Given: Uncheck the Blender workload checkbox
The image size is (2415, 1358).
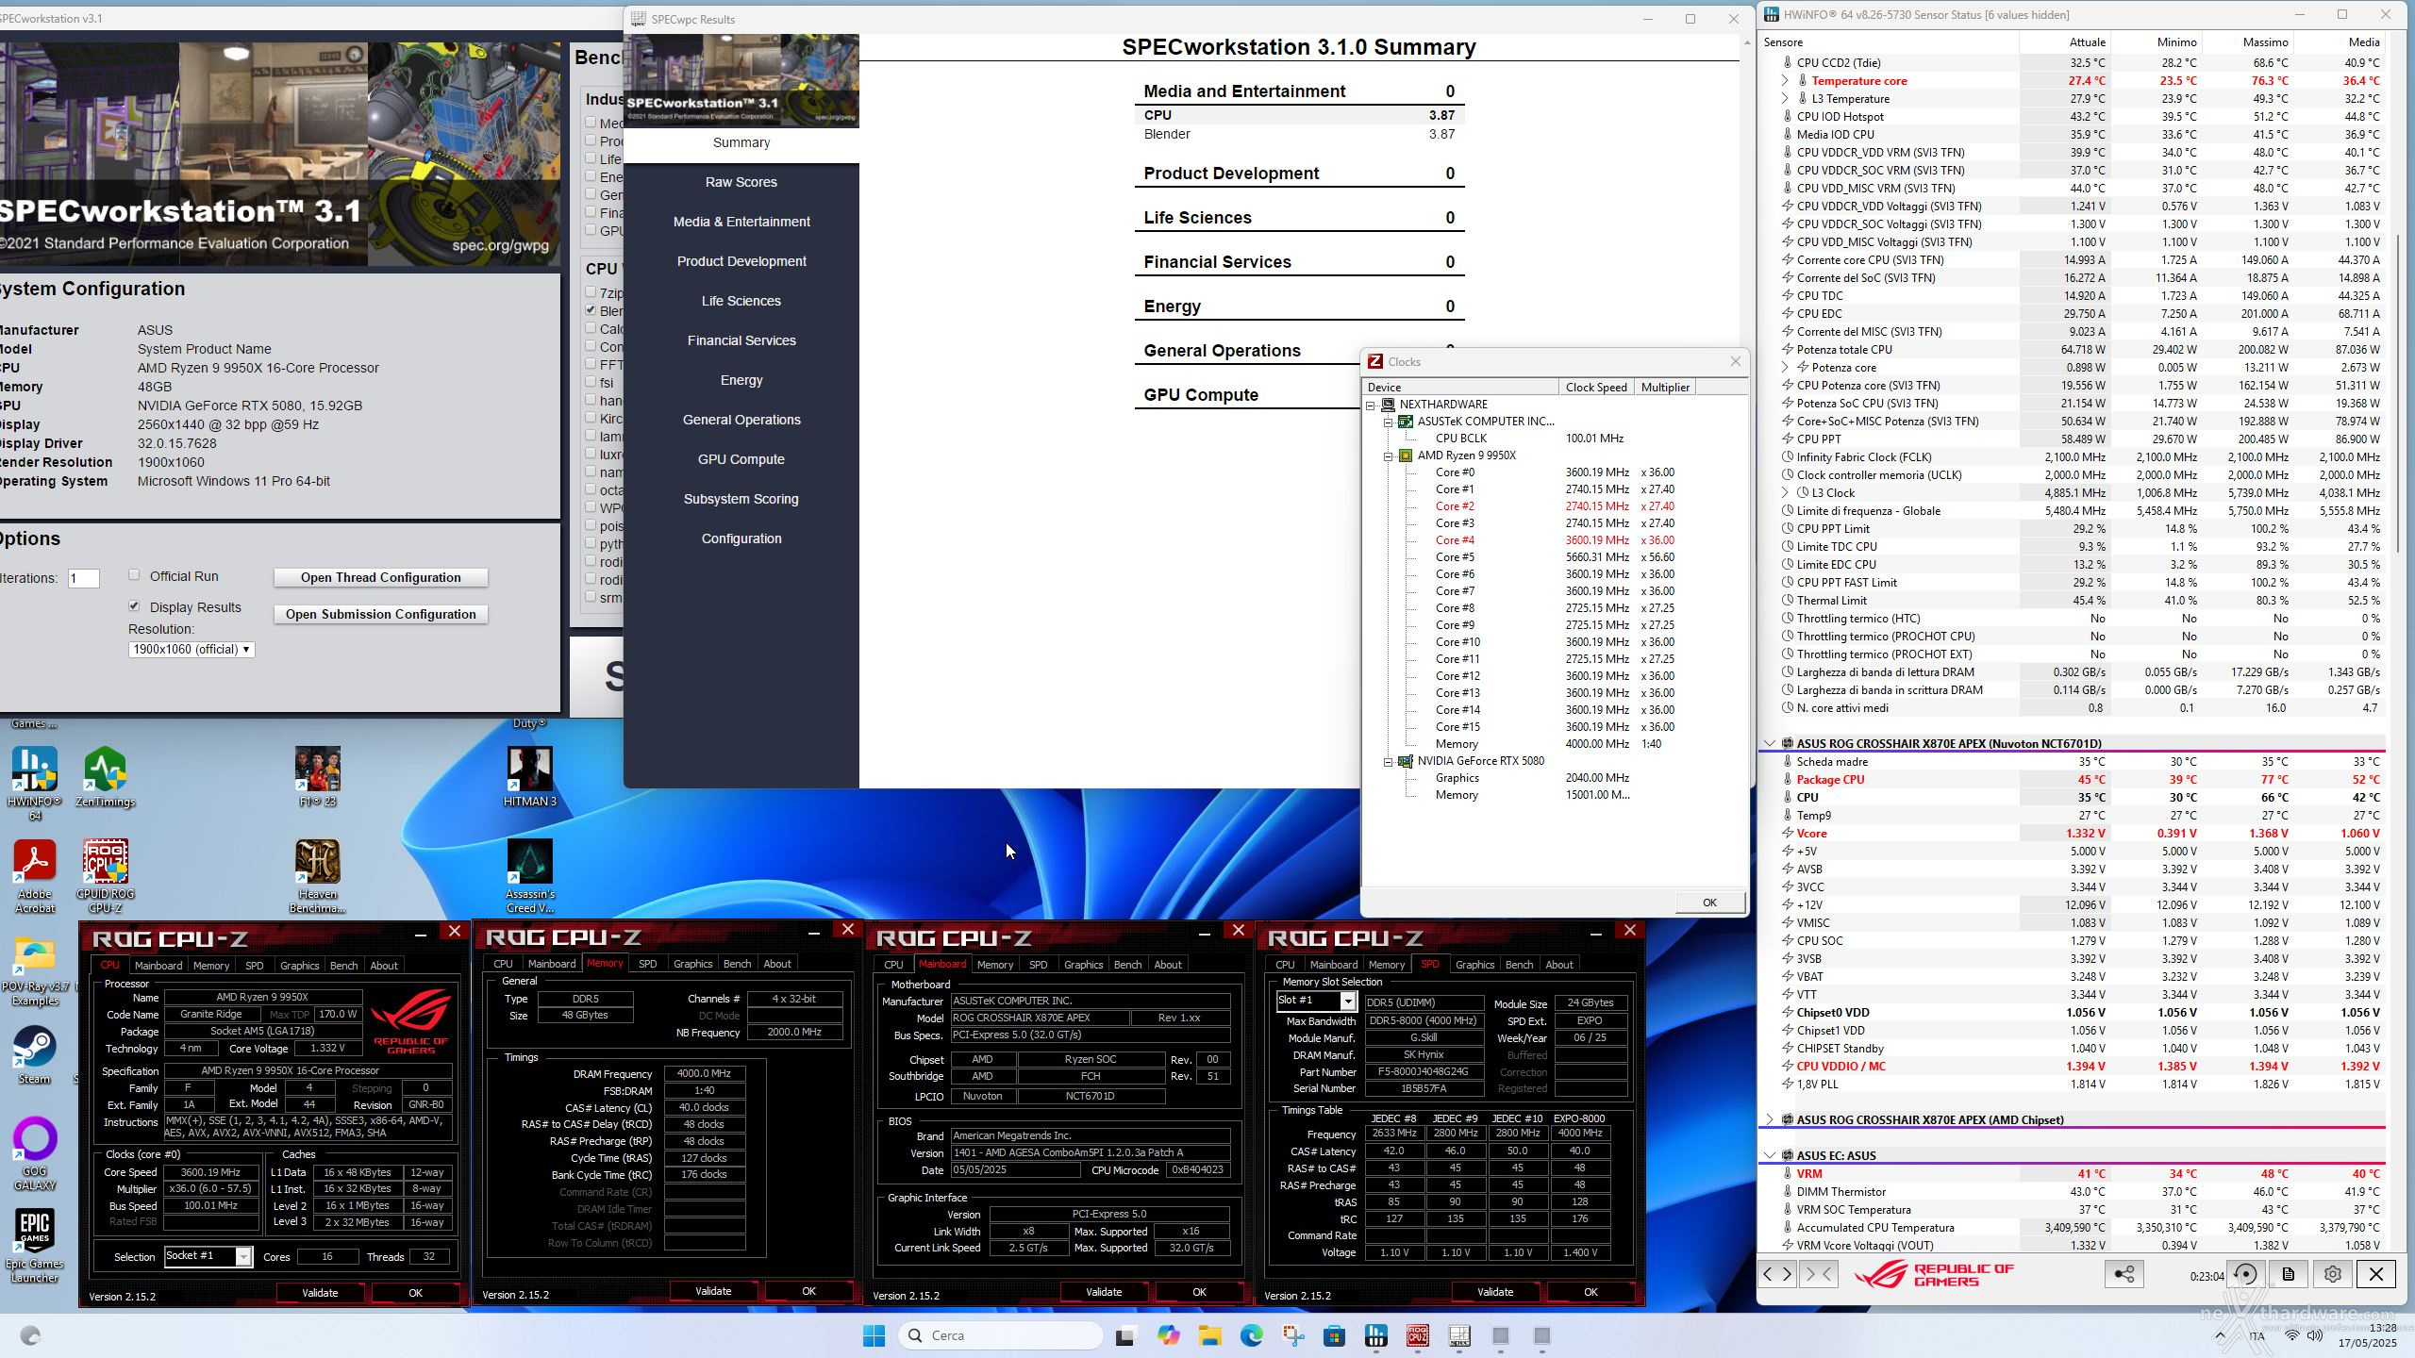Looking at the screenshot, I should click(x=591, y=310).
